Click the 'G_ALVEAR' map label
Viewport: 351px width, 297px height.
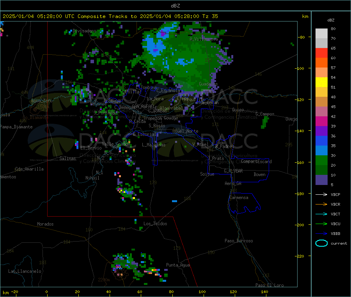[233, 171]
